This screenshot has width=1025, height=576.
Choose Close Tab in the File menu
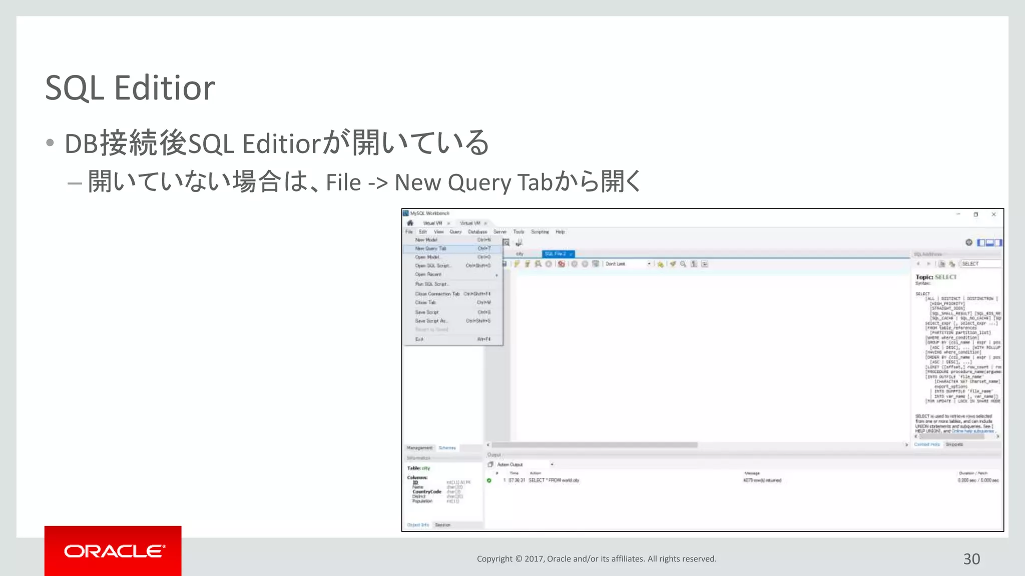click(453, 302)
